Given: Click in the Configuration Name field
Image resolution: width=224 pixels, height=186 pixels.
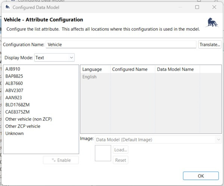Looking at the screenshot, I should pos(121,44).
